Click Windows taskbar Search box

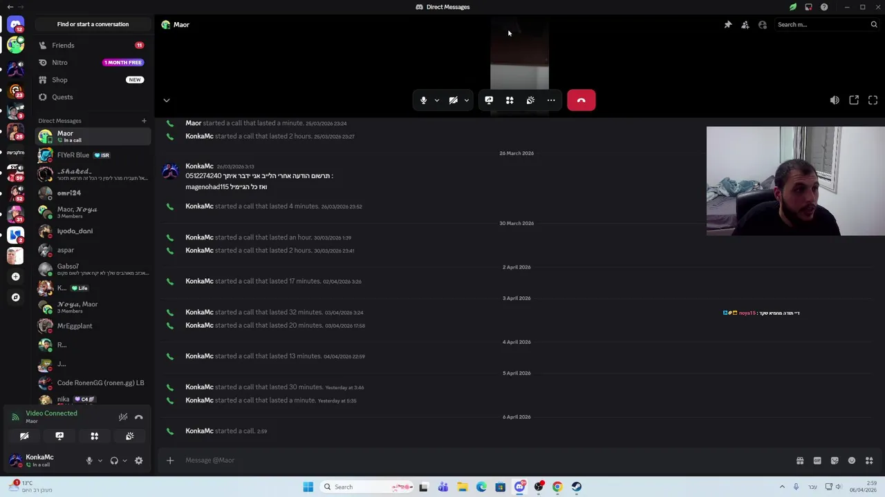368,487
